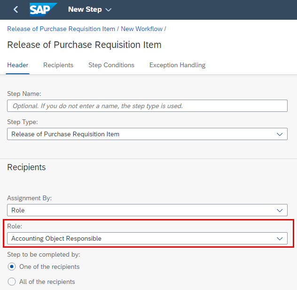Switch to the Recipients tab
Viewport: 297px width, 290px height.
click(58, 65)
